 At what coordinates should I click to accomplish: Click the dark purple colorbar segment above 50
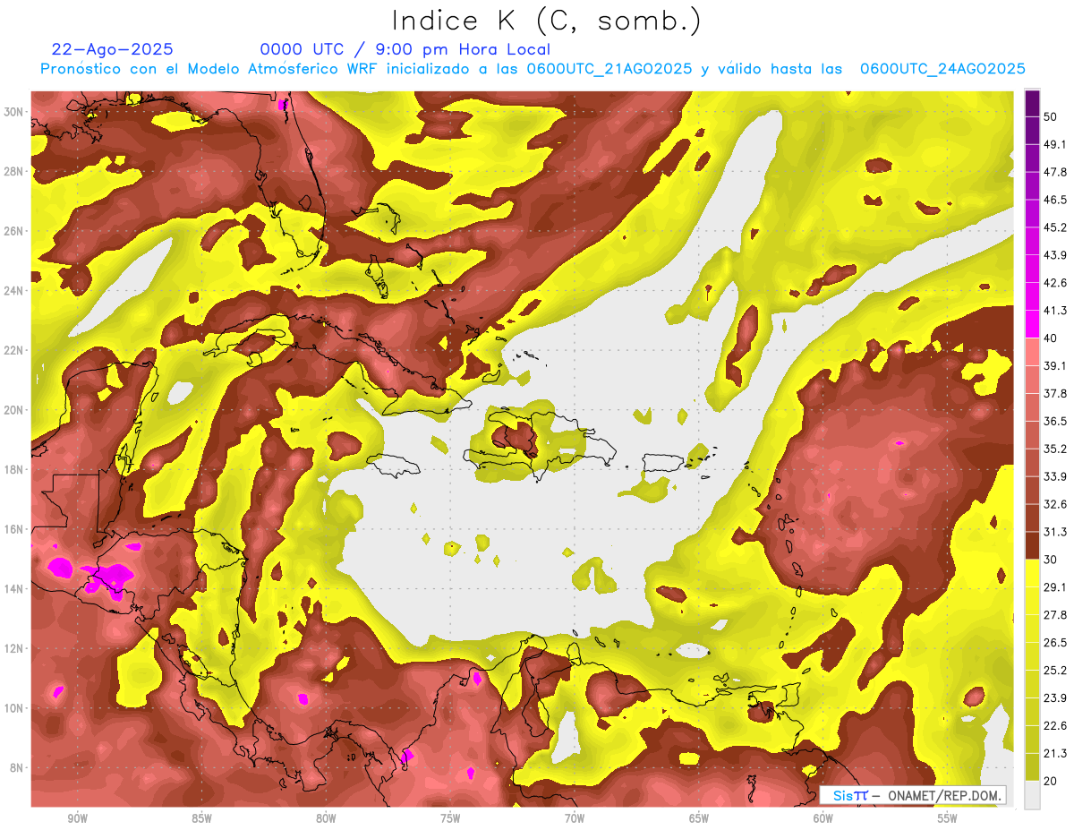pyautogui.click(x=1032, y=103)
